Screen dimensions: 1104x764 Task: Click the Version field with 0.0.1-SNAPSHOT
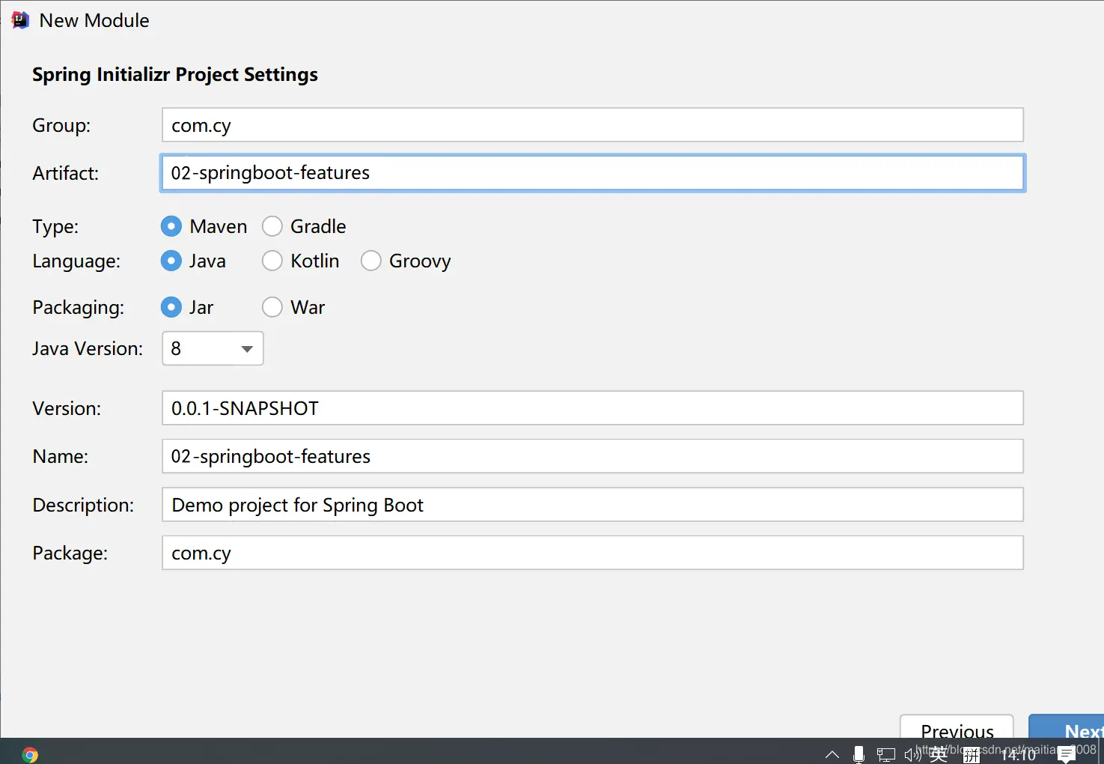point(593,408)
